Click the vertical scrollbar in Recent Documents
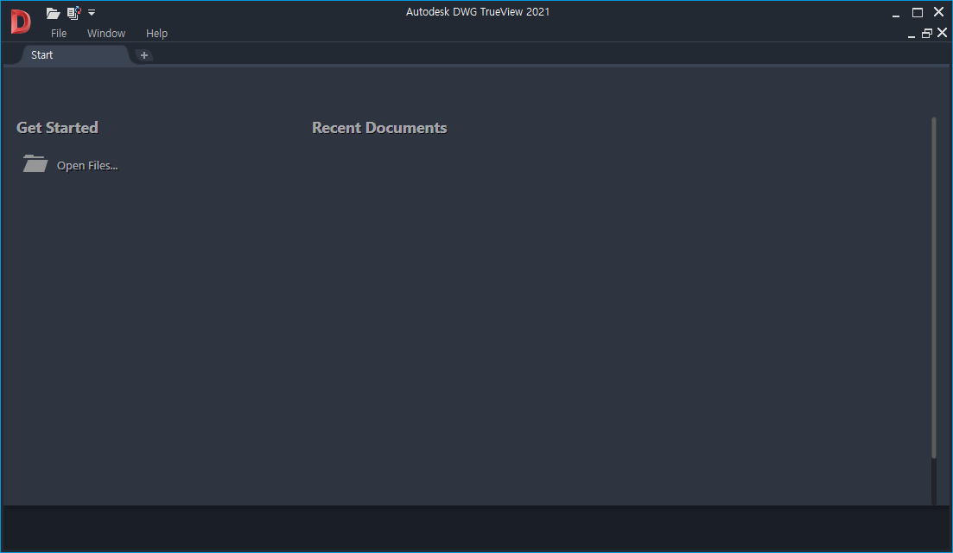The width and height of the screenshot is (953, 553). coord(934,288)
